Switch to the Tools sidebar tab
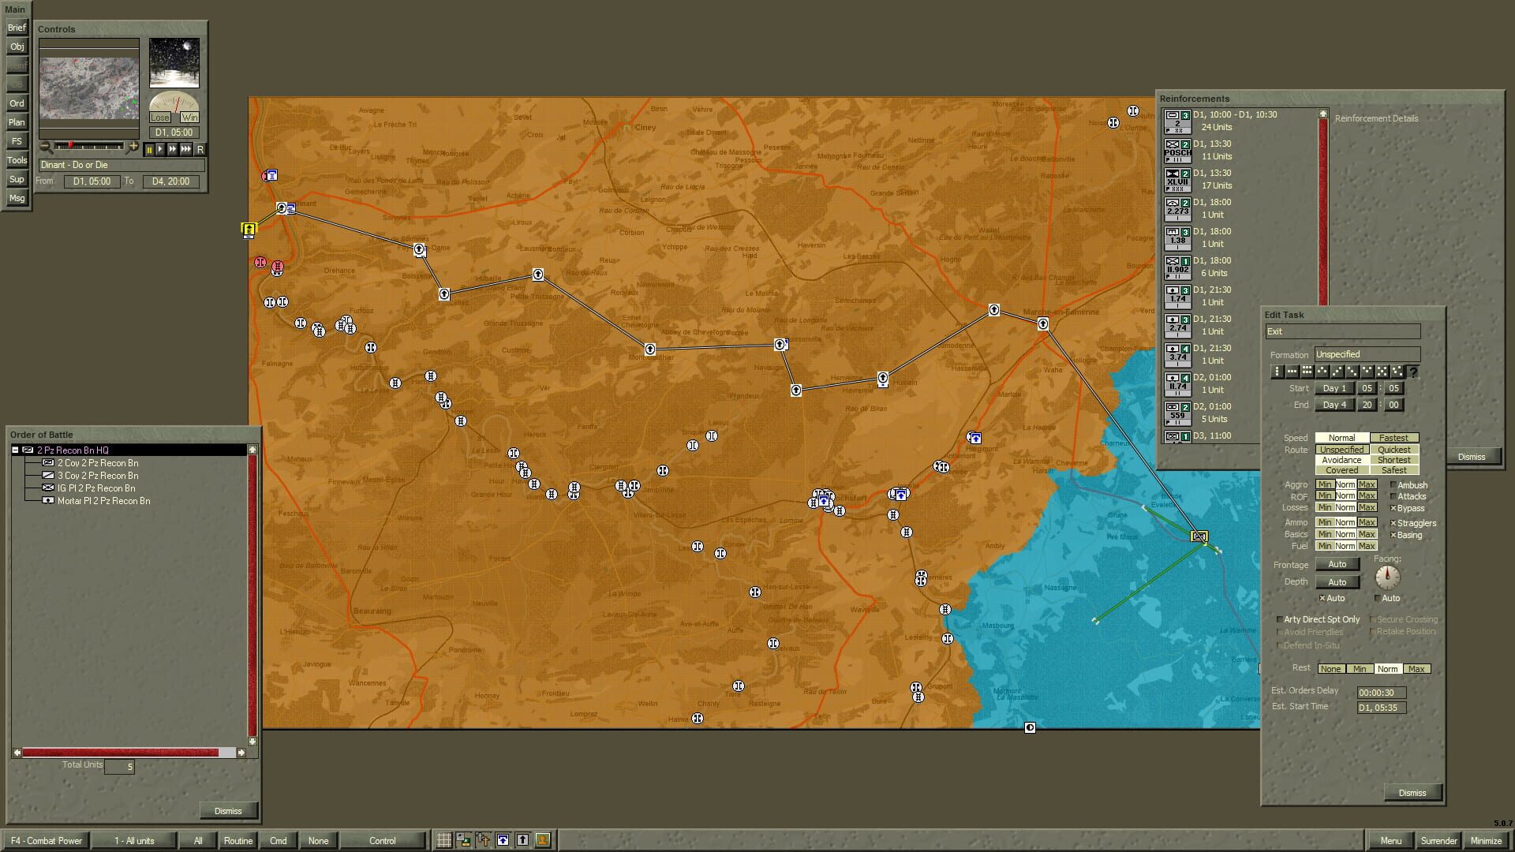Image resolution: width=1515 pixels, height=852 pixels. pos(16,160)
